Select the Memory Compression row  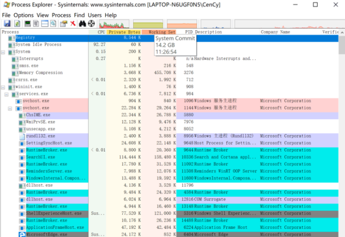(x=169, y=73)
